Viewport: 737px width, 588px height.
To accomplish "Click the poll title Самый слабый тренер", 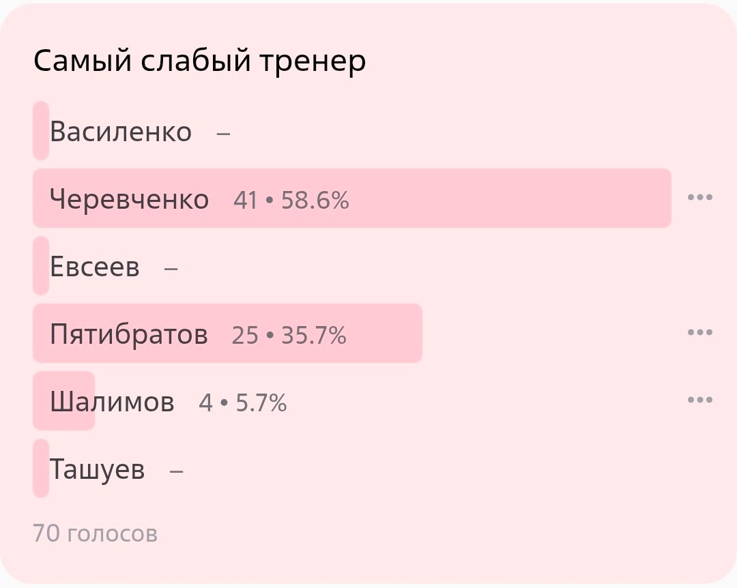I will [x=200, y=61].
